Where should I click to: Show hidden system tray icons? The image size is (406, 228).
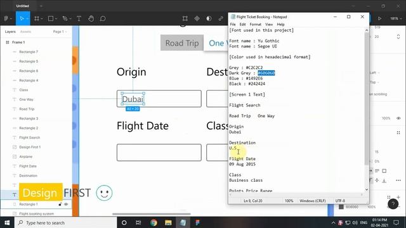pos(333,222)
